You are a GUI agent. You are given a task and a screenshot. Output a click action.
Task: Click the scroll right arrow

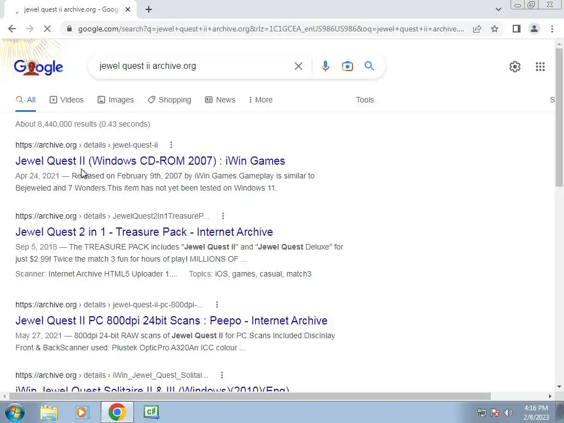tap(550, 396)
